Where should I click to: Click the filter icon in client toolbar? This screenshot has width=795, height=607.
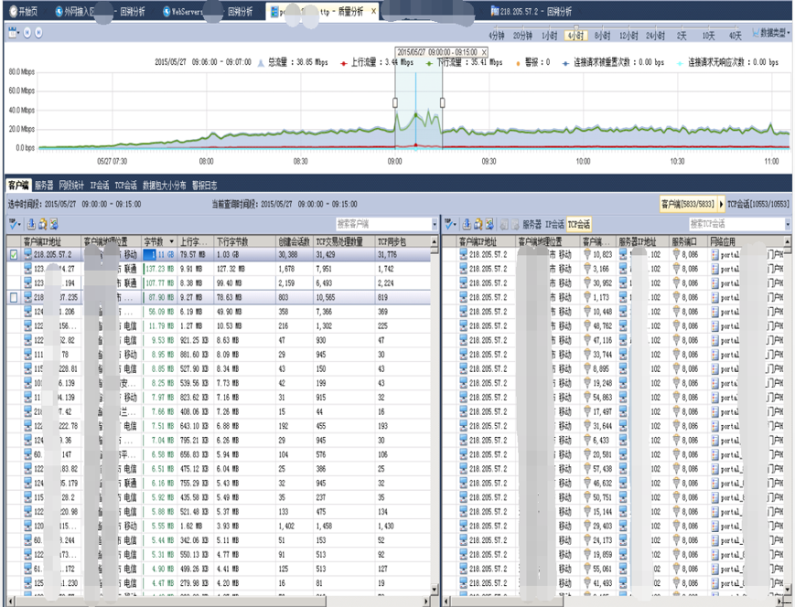(14, 224)
